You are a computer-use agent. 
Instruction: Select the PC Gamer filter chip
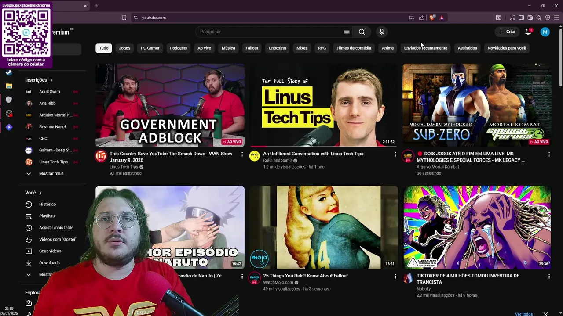click(150, 48)
